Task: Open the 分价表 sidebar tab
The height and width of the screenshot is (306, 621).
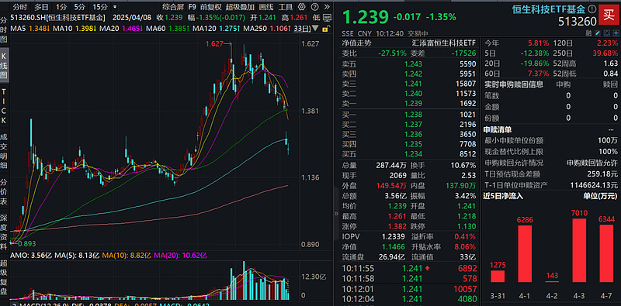Action: (4, 193)
